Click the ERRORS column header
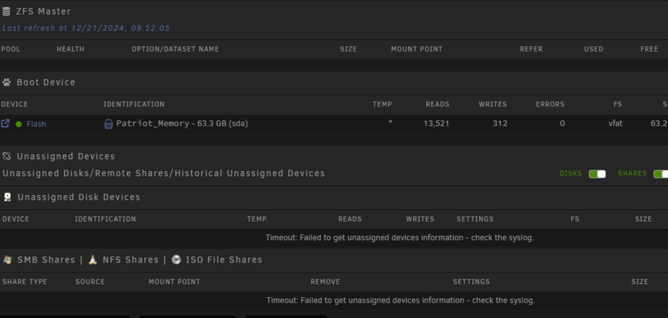This screenshot has width=668, height=318. click(550, 104)
